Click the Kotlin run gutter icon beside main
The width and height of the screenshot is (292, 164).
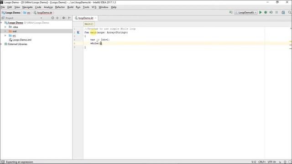click(78, 32)
